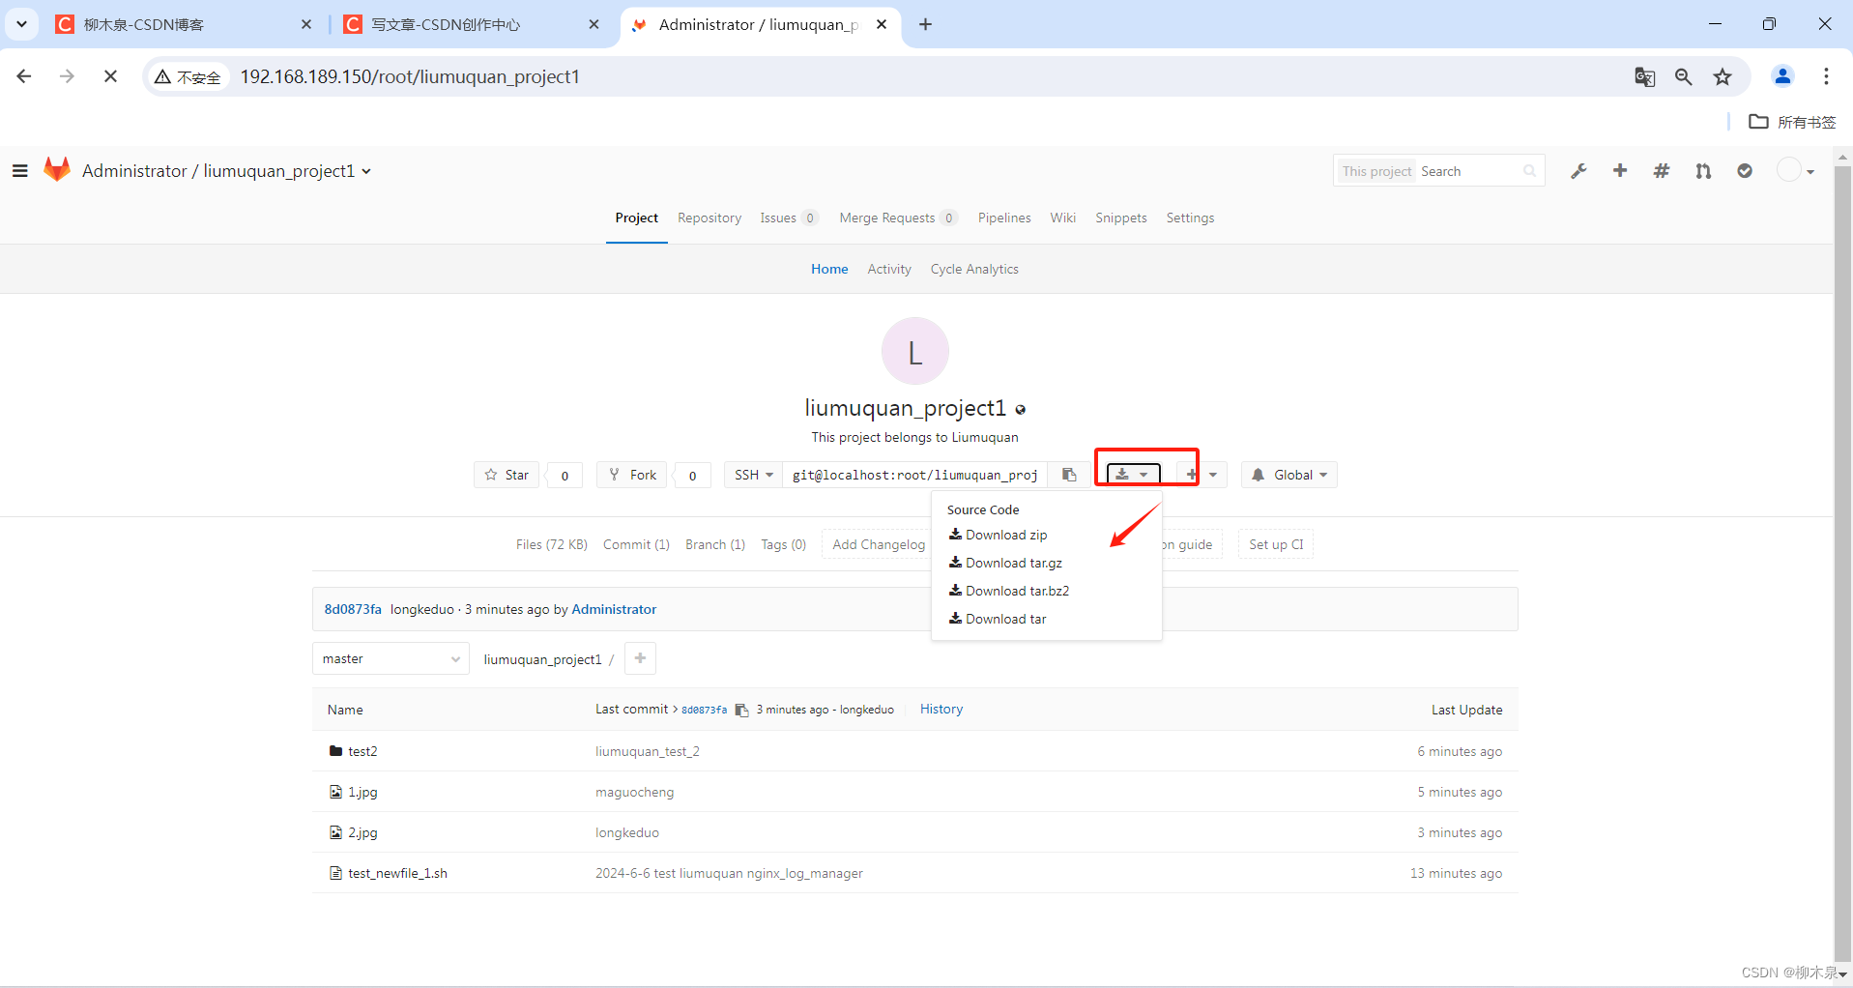Open merge requests icon in header
1853x988 pixels.
point(1703,171)
